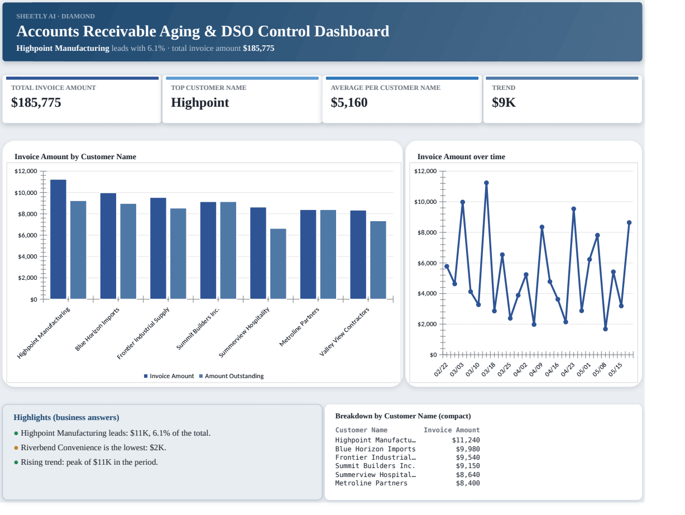Select the Top Customer Name card value Highpoint
685x515 pixels.
pos(200,103)
